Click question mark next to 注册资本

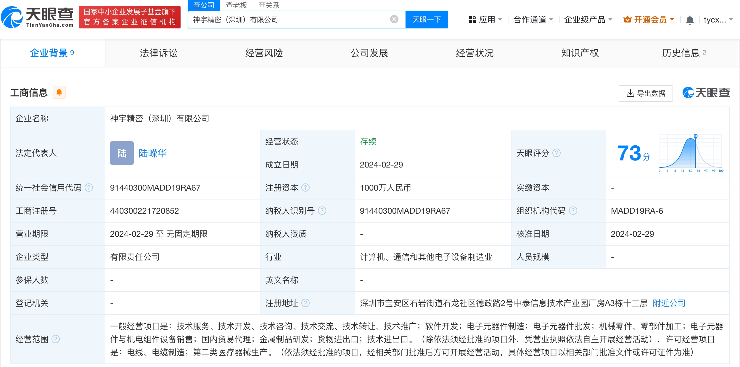[305, 188]
